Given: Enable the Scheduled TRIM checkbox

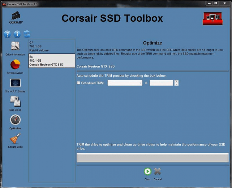Looking at the screenshot, I should coord(78,83).
